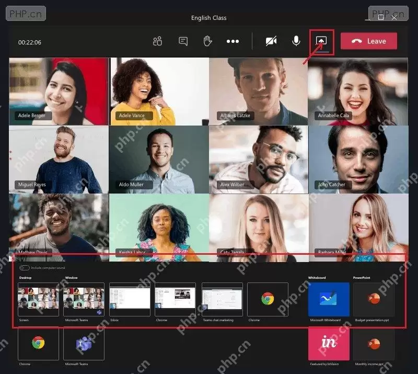
Task: Click the PowerPoint section heading
Action: pyautogui.click(x=362, y=278)
